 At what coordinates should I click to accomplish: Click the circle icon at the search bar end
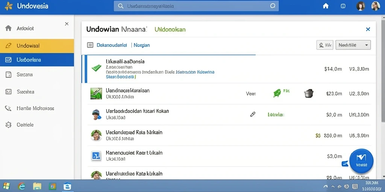tap(273, 6)
